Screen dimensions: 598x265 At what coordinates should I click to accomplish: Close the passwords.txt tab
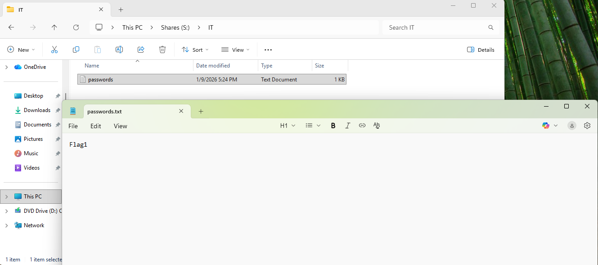[x=181, y=111]
